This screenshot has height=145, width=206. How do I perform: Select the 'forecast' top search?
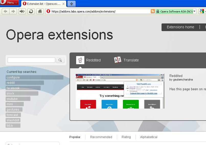coord(13,115)
